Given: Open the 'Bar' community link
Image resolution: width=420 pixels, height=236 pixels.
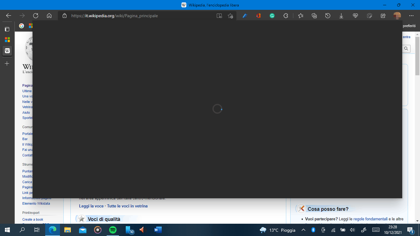Looking at the screenshot, I should [x=25, y=139].
